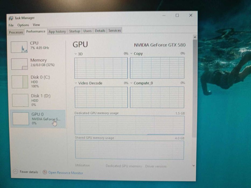The image size is (251, 188).
Task: Open the 3D engine dropdown
Action: tap(76, 54)
